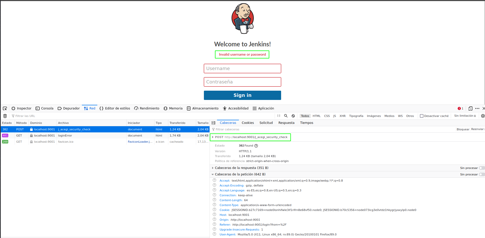485x238 pixels.
Task: Toggle the network details pane icon
Action: coord(213,123)
